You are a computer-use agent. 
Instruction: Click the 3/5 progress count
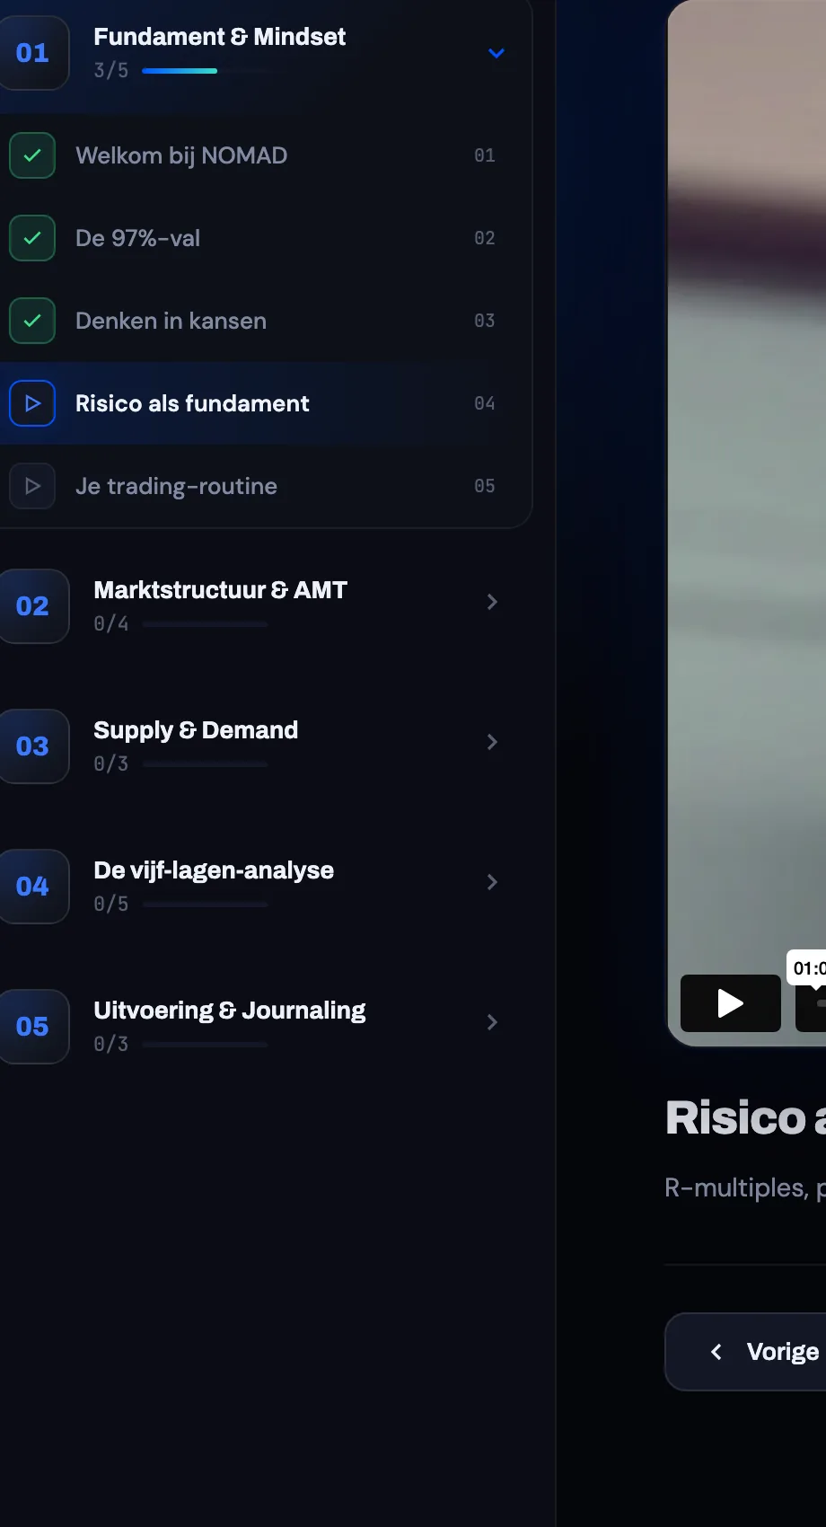111,70
